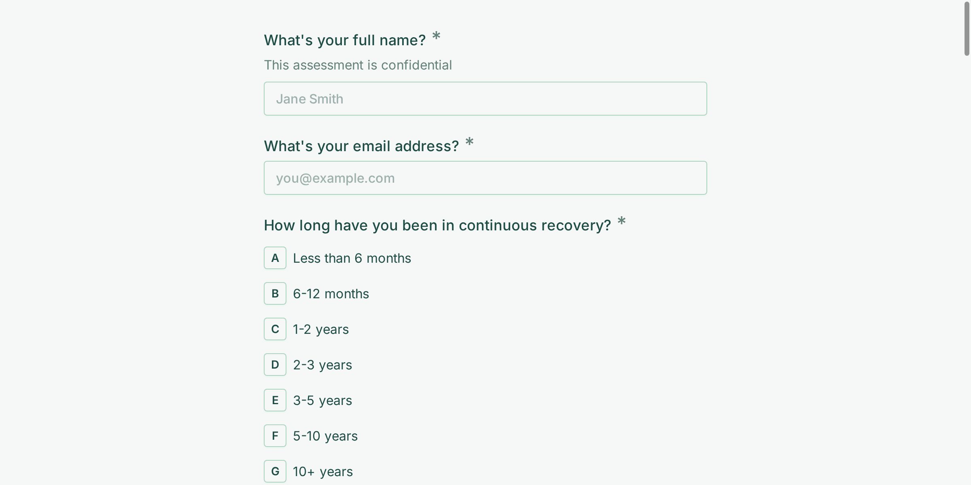Pick the "10+ years" answer
Viewport: 971px width, 485px height.
coord(322,472)
